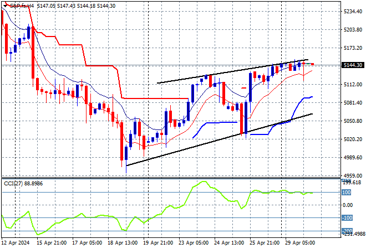Select the upper black channel trendline
The width and height of the screenshot is (366, 249).
point(232,71)
